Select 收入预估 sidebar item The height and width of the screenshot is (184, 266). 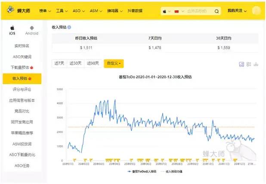[x=22, y=78]
